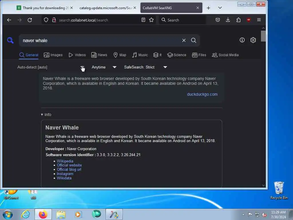Screen dimensions: 293x220
Task: Switch to the Map category tab
Action: click(x=120, y=55)
